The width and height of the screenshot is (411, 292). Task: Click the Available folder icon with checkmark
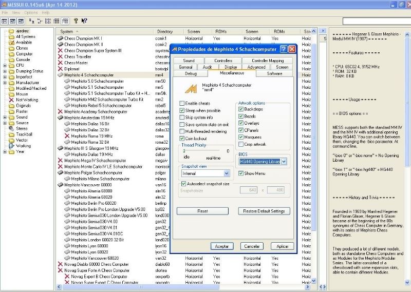11,43
